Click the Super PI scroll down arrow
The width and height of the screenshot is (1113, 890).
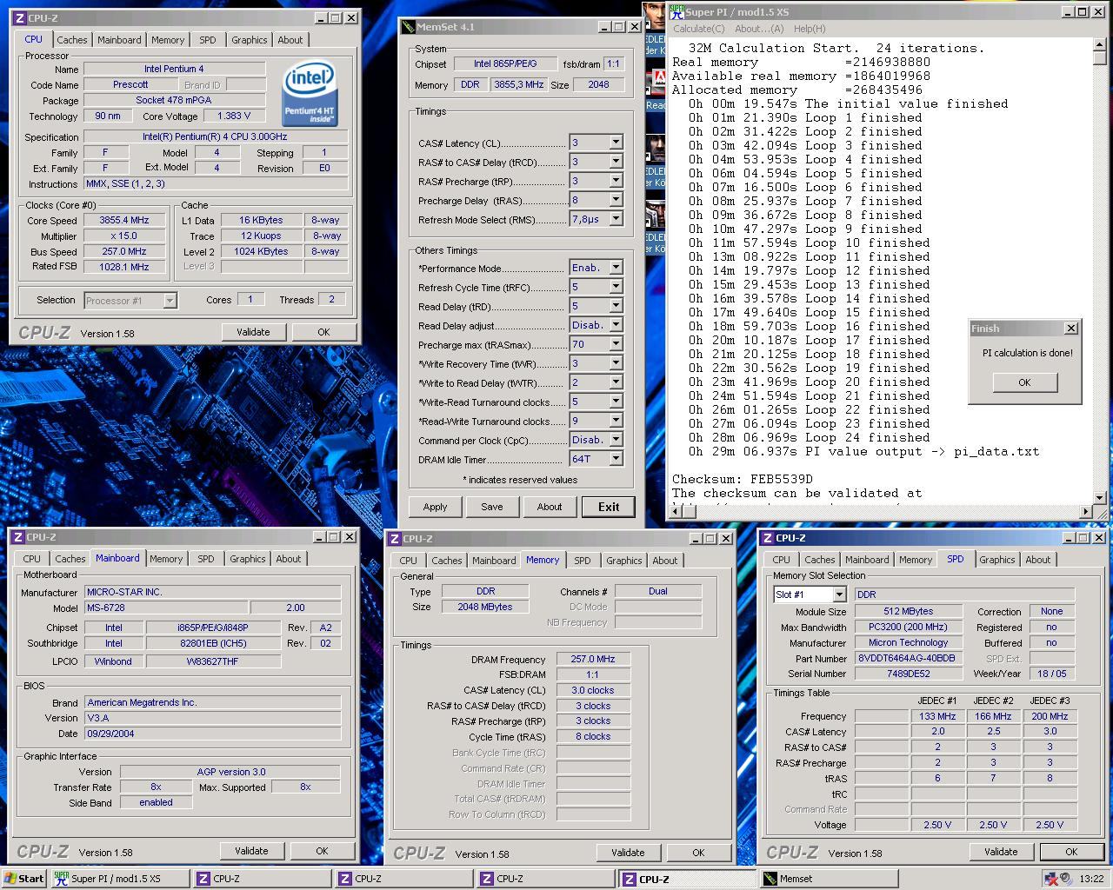[x=1100, y=498]
